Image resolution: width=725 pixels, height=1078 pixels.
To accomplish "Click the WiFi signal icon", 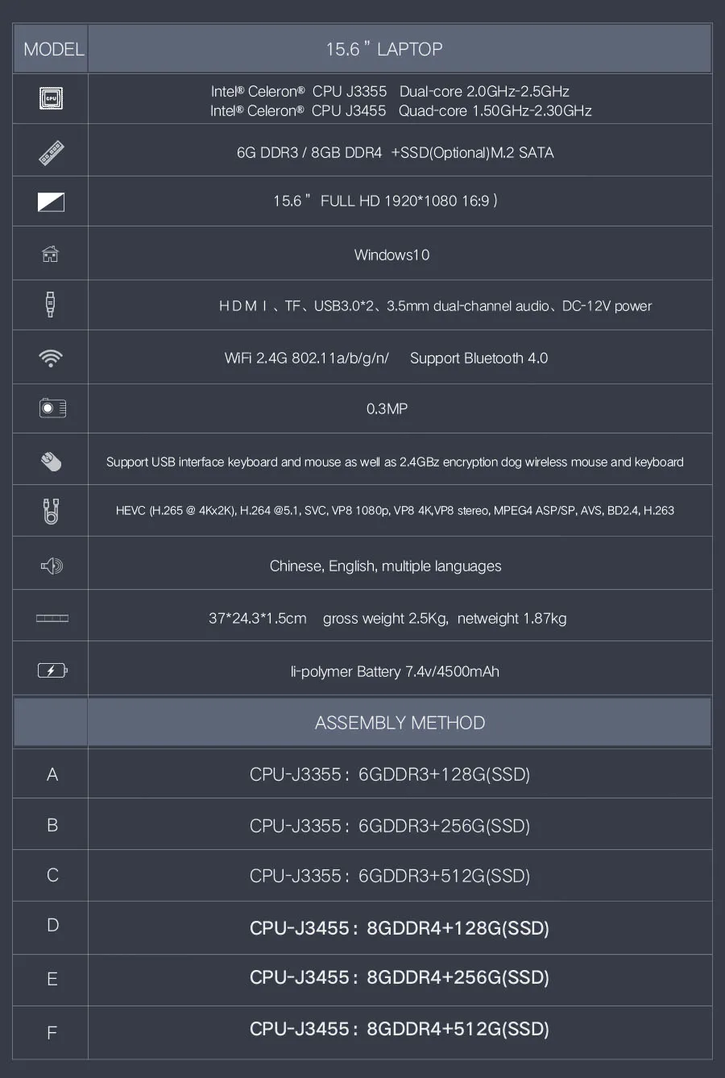I will point(51,358).
